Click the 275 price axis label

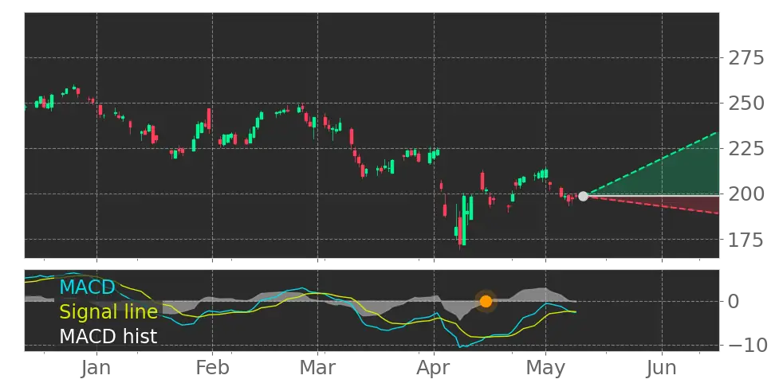pos(746,58)
